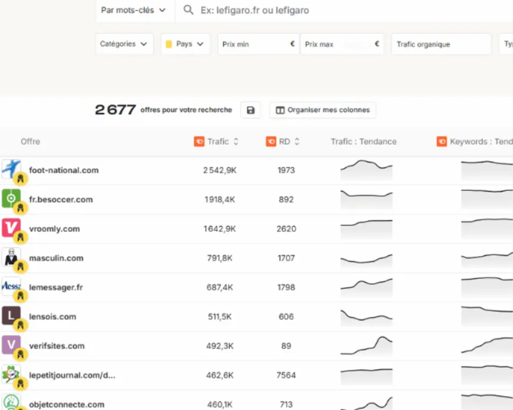The image size is (513, 410).
Task: Click orange icon beside Trafic header
Action: (199, 142)
